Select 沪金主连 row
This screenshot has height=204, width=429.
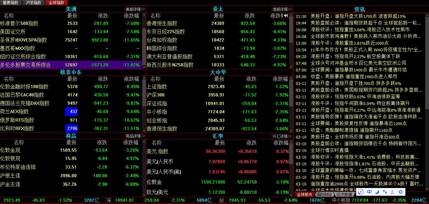click(71, 184)
